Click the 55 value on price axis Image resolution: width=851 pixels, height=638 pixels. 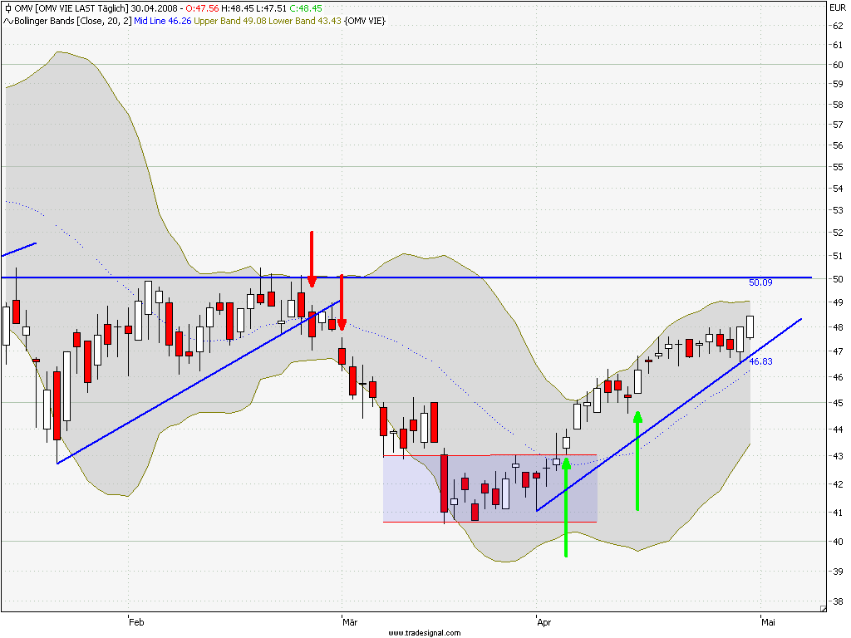838,167
